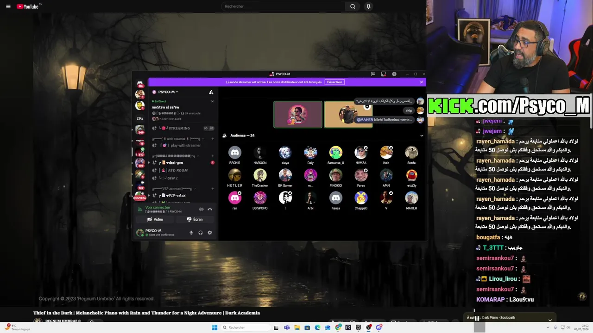Image resolution: width=593 pixels, height=333 pixels.
Task: Expand the PSYCO-M server dropdown
Action: (166, 92)
